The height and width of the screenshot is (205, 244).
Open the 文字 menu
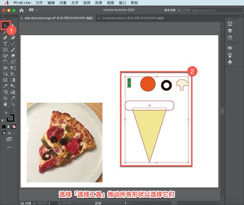(75, 3)
